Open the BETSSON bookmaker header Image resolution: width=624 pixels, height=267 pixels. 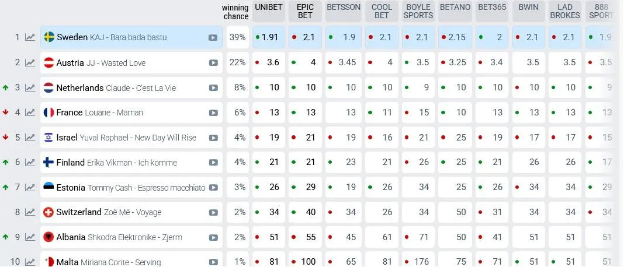[344, 11]
